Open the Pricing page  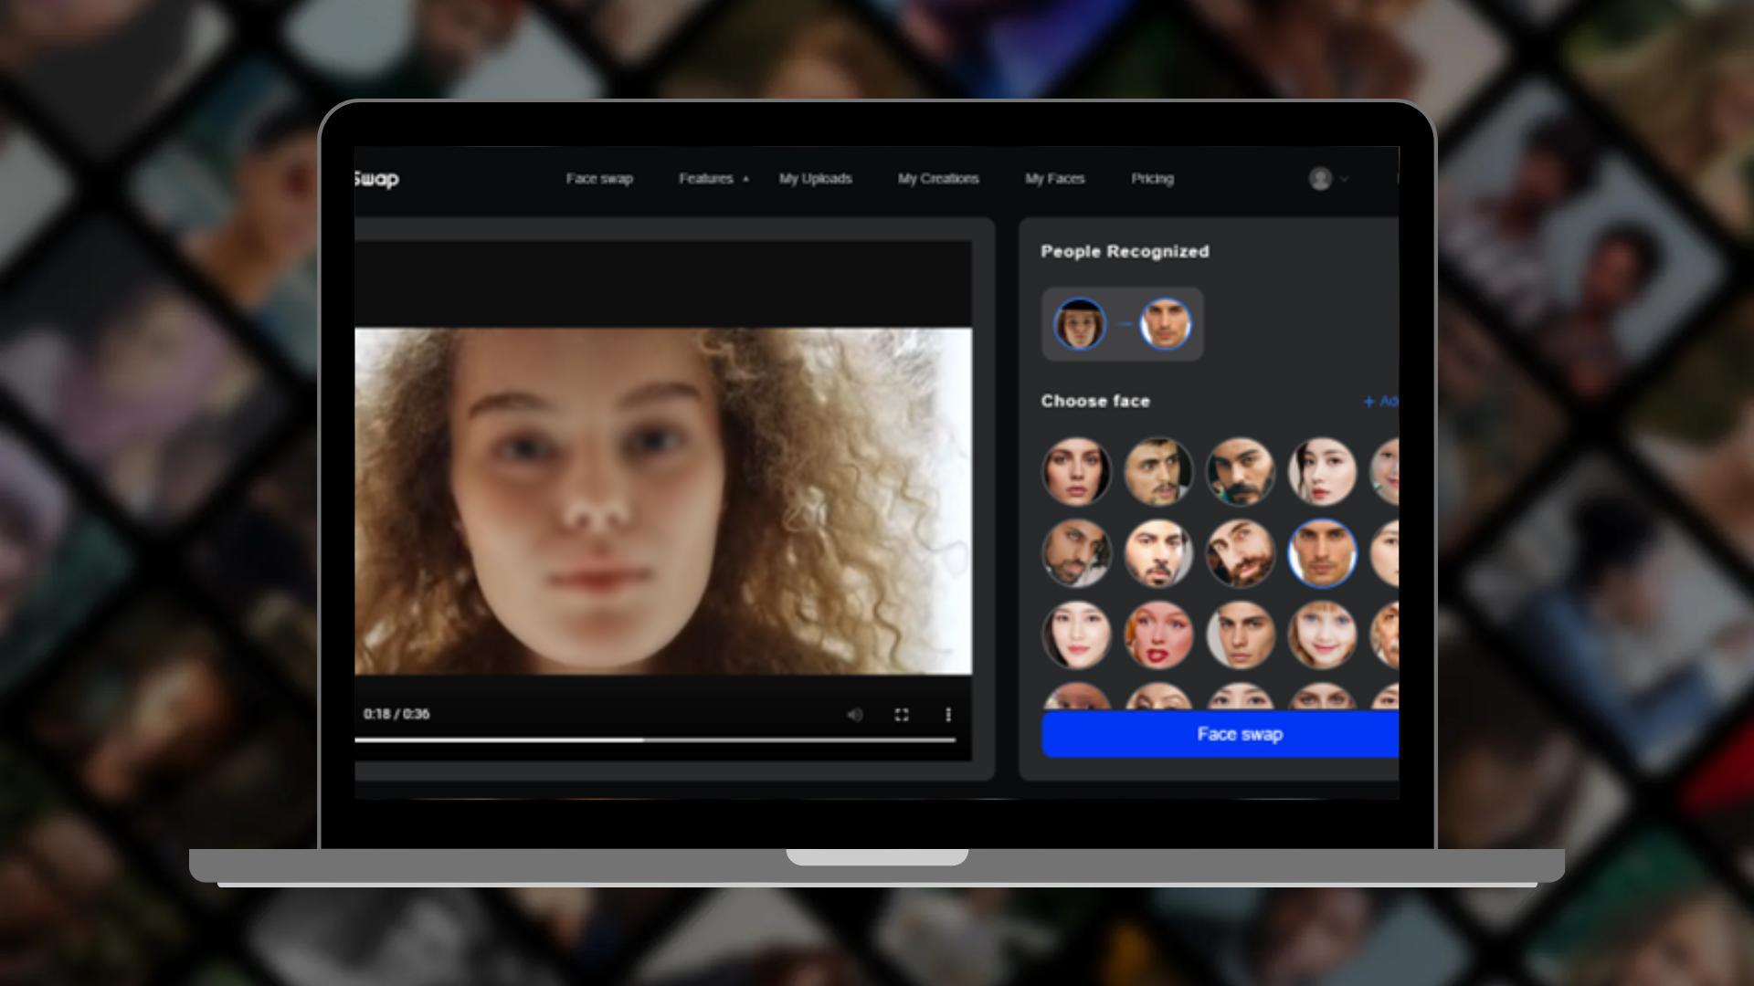click(1153, 179)
